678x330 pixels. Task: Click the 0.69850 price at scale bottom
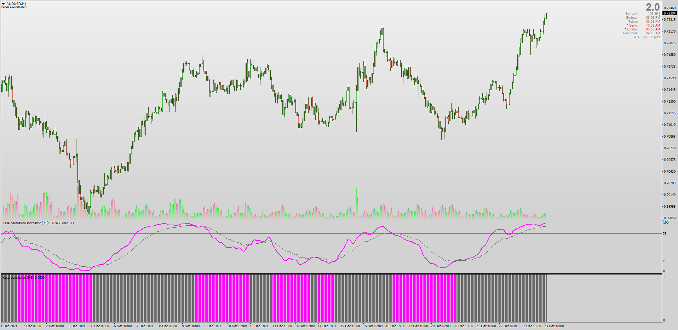click(x=670, y=218)
